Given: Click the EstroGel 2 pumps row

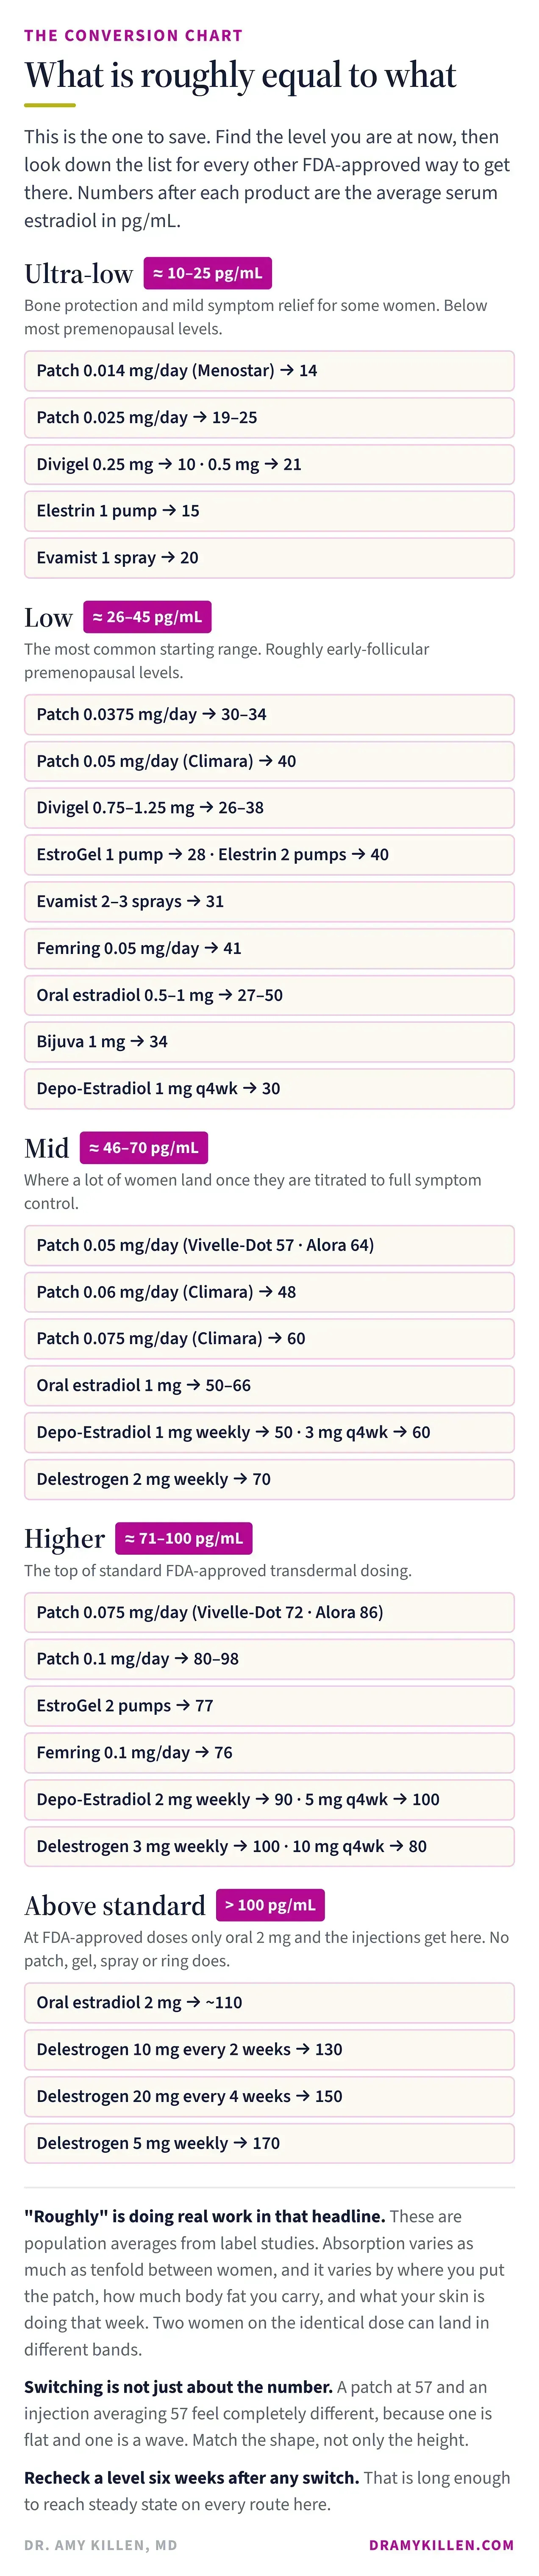Looking at the screenshot, I should pos(269,1706).
